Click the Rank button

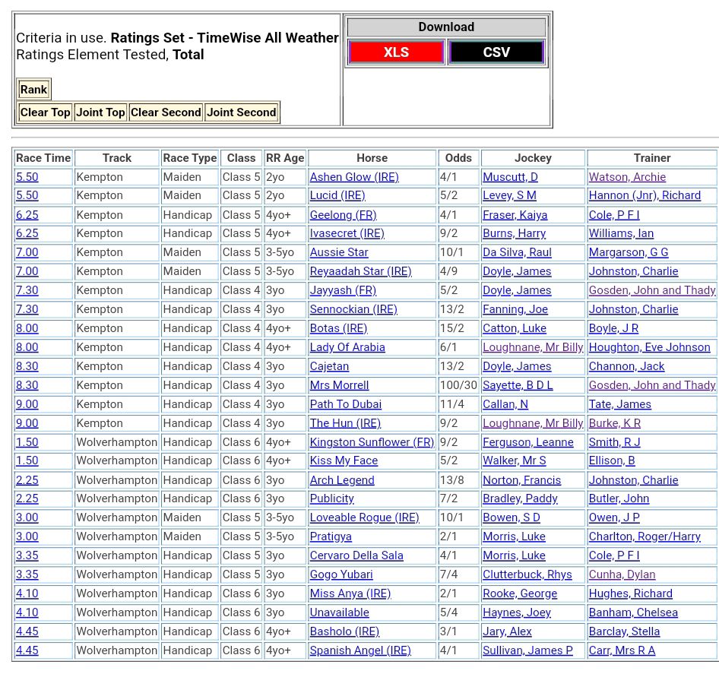[33, 90]
